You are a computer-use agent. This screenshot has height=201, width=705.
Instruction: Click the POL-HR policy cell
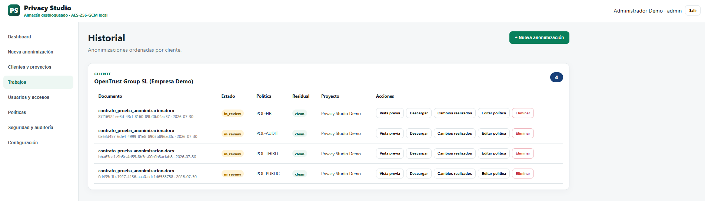coord(264,114)
